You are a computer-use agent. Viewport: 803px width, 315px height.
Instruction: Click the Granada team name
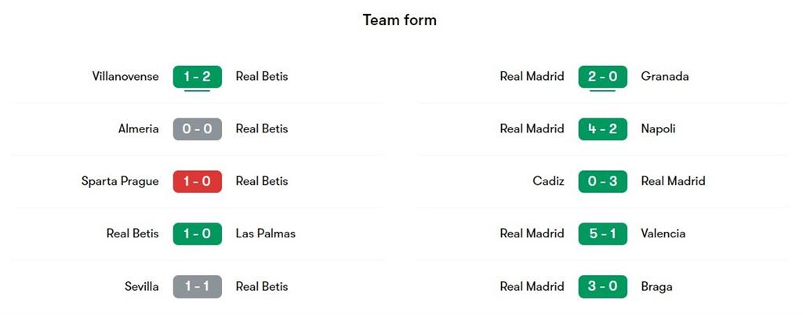coord(664,77)
